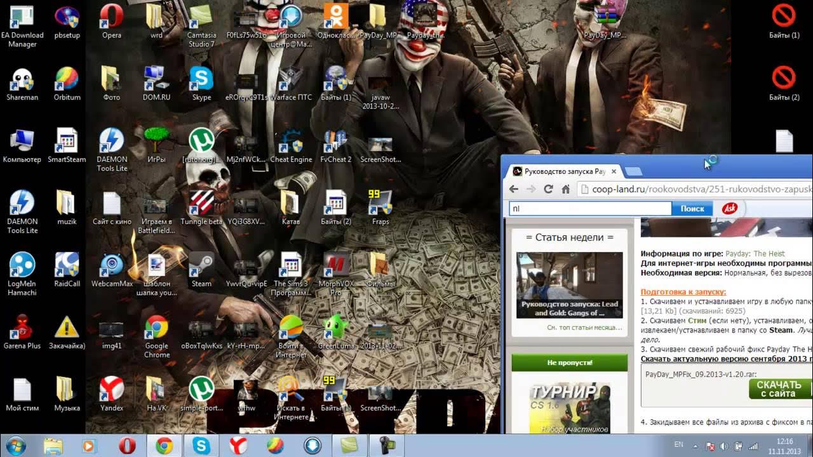Select the muzik folder on the desktop
Screen dimensions: 813x457
pyautogui.click(x=67, y=209)
